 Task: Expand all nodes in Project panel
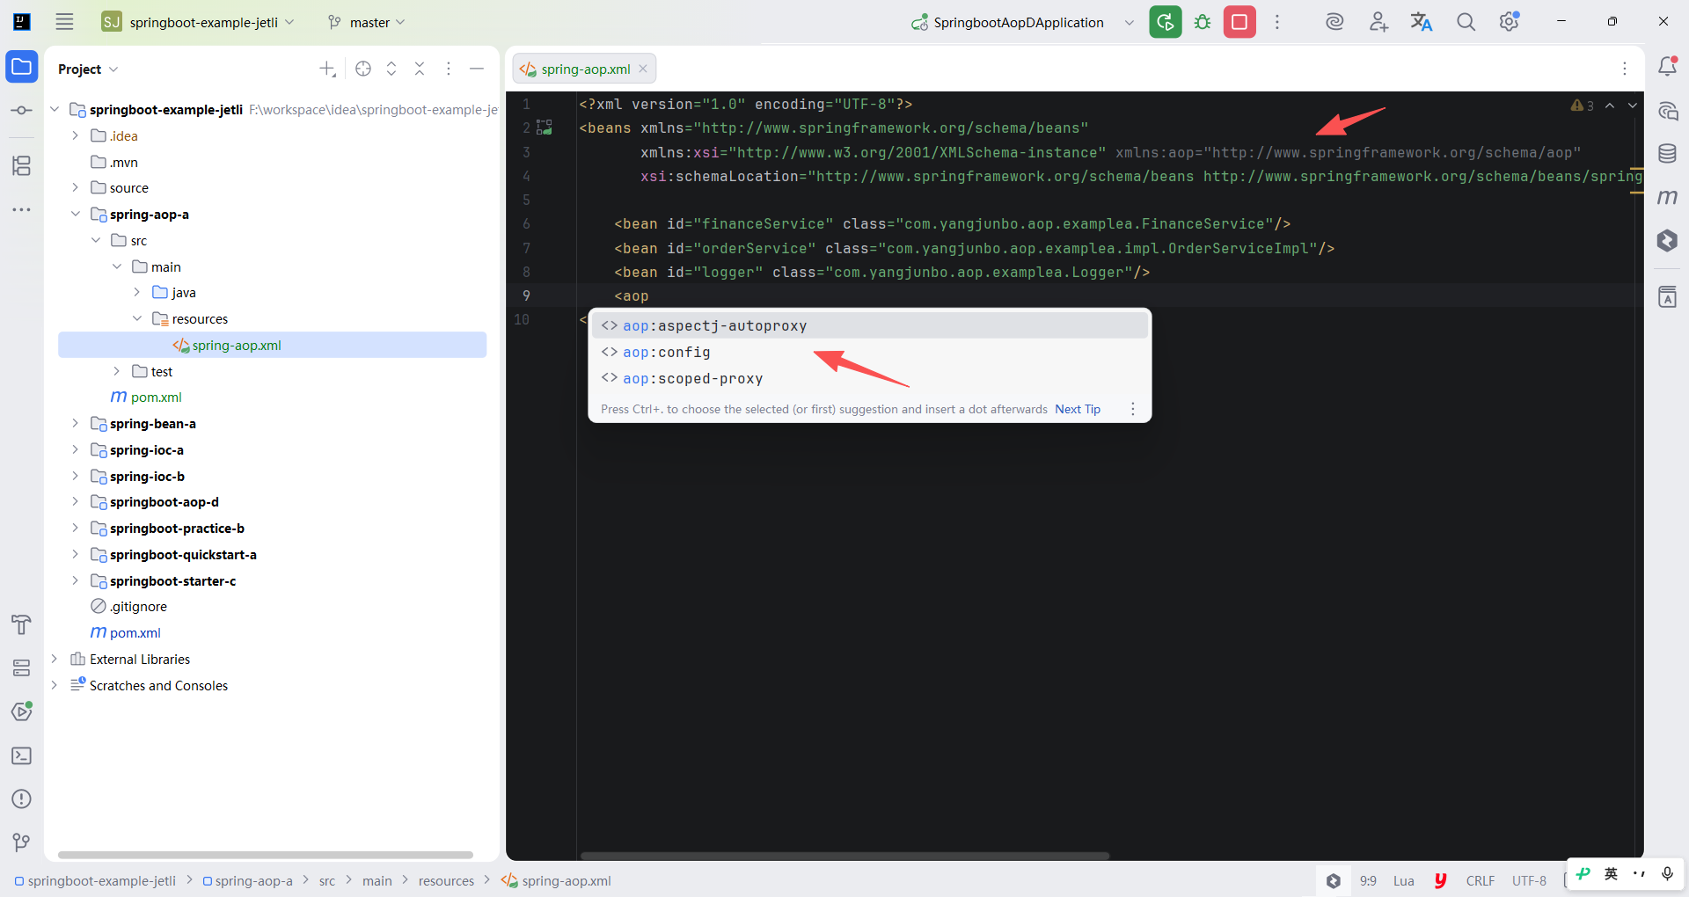tap(391, 69)
